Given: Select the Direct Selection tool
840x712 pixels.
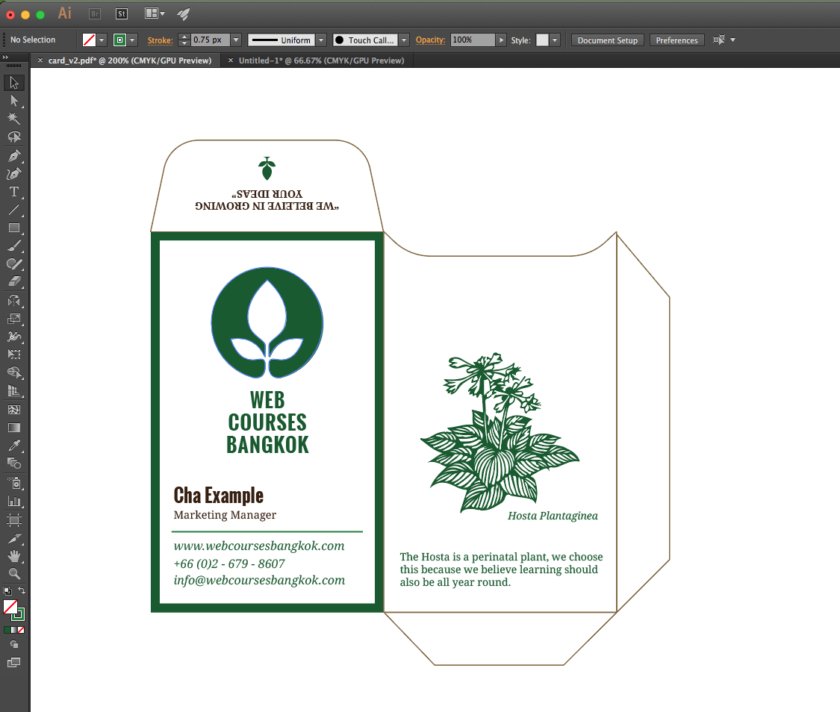Looking at the screenshot, I should [x=14, y=101].
